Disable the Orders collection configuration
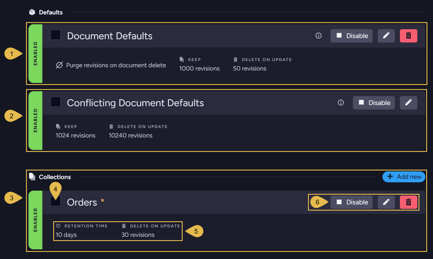 coord(351,202)
